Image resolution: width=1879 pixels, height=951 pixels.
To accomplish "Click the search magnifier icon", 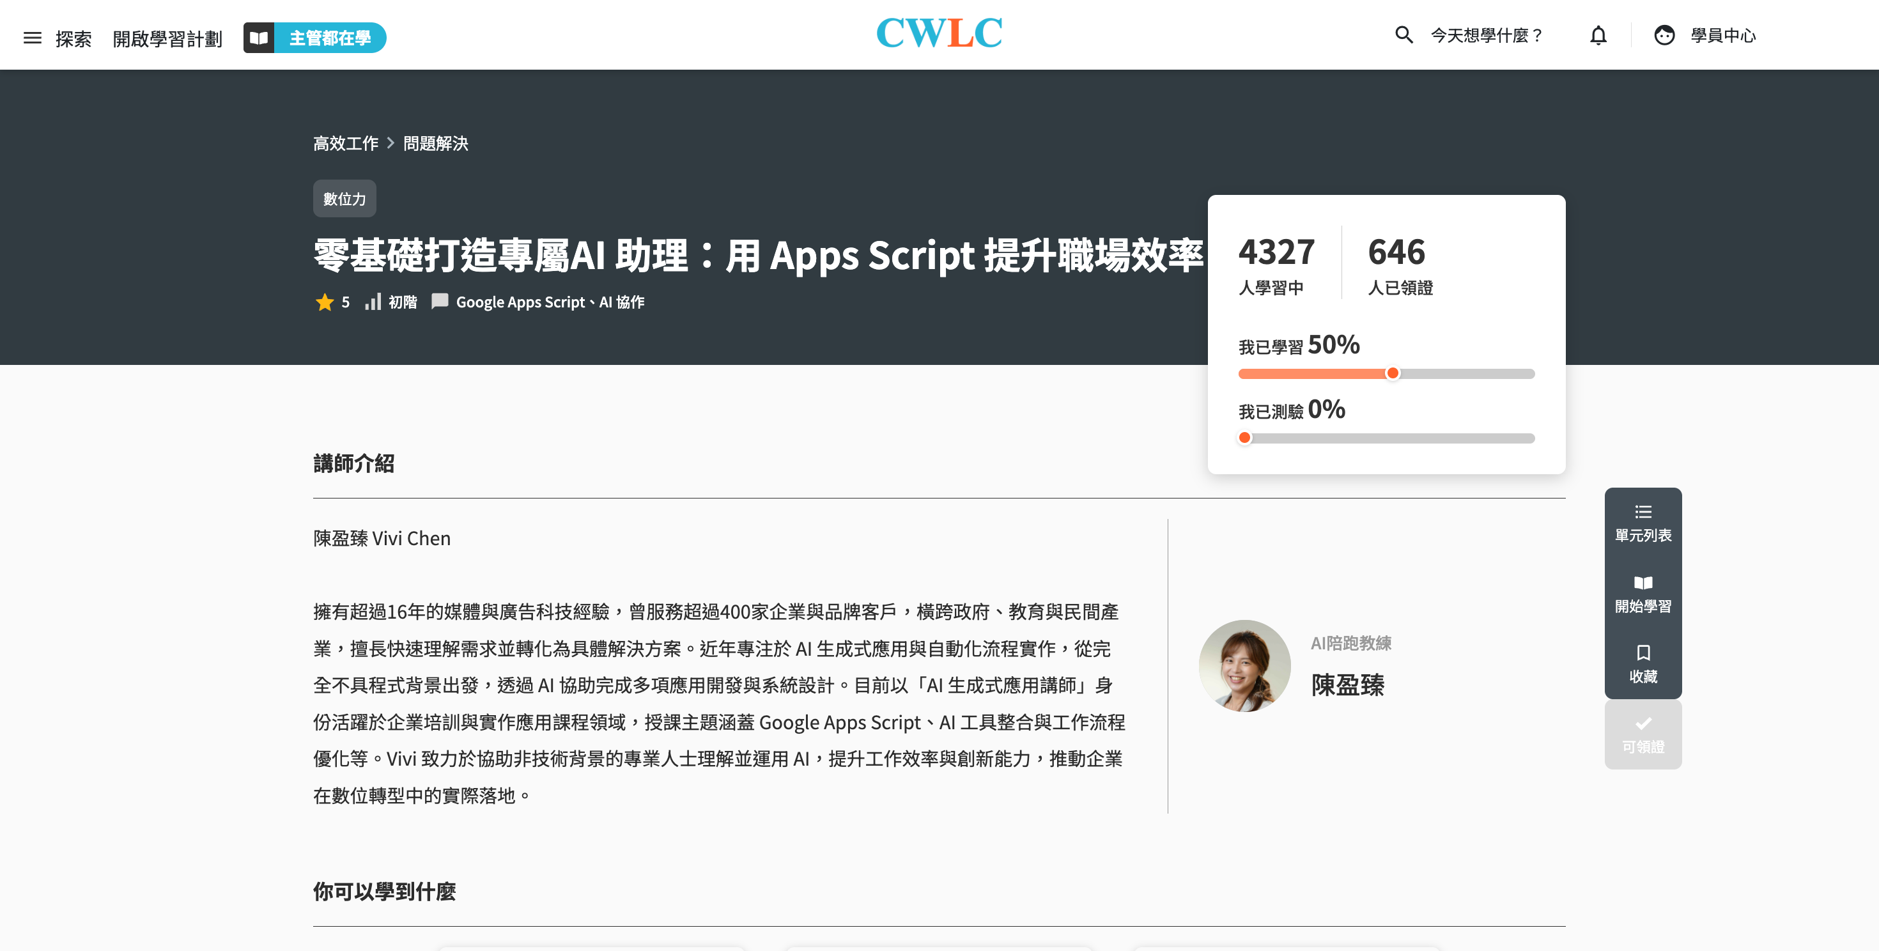I will point(1403,35).
